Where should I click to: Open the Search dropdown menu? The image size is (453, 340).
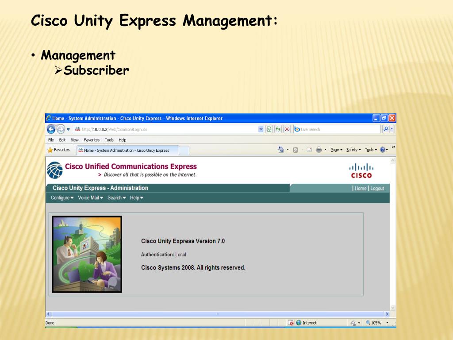pyautogui.click(x=116, y=198)
